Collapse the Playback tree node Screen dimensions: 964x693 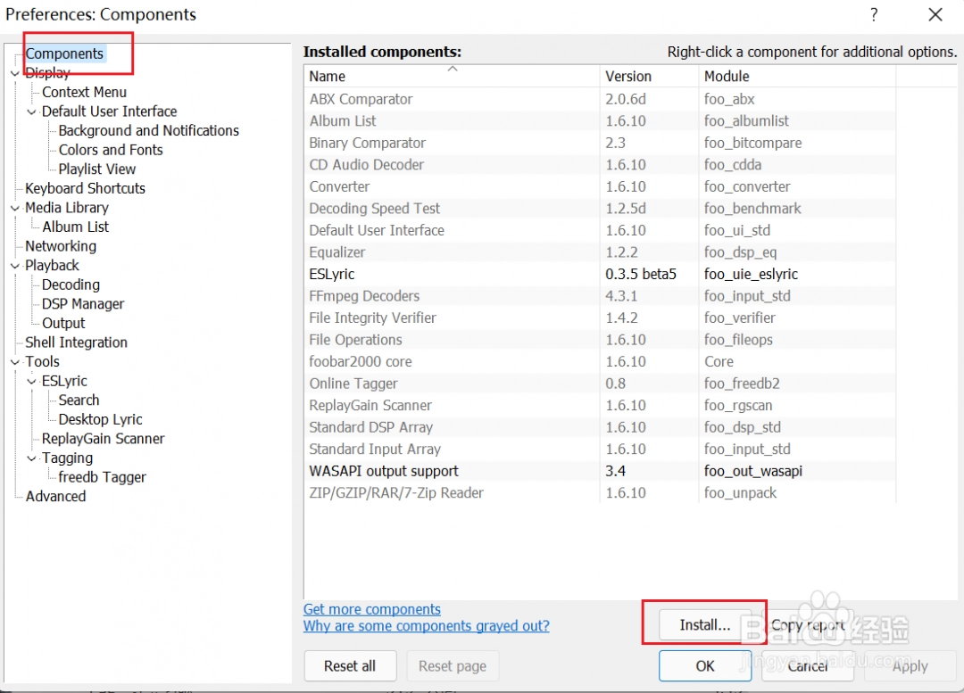pyautogui.click(x=14, y=266)
